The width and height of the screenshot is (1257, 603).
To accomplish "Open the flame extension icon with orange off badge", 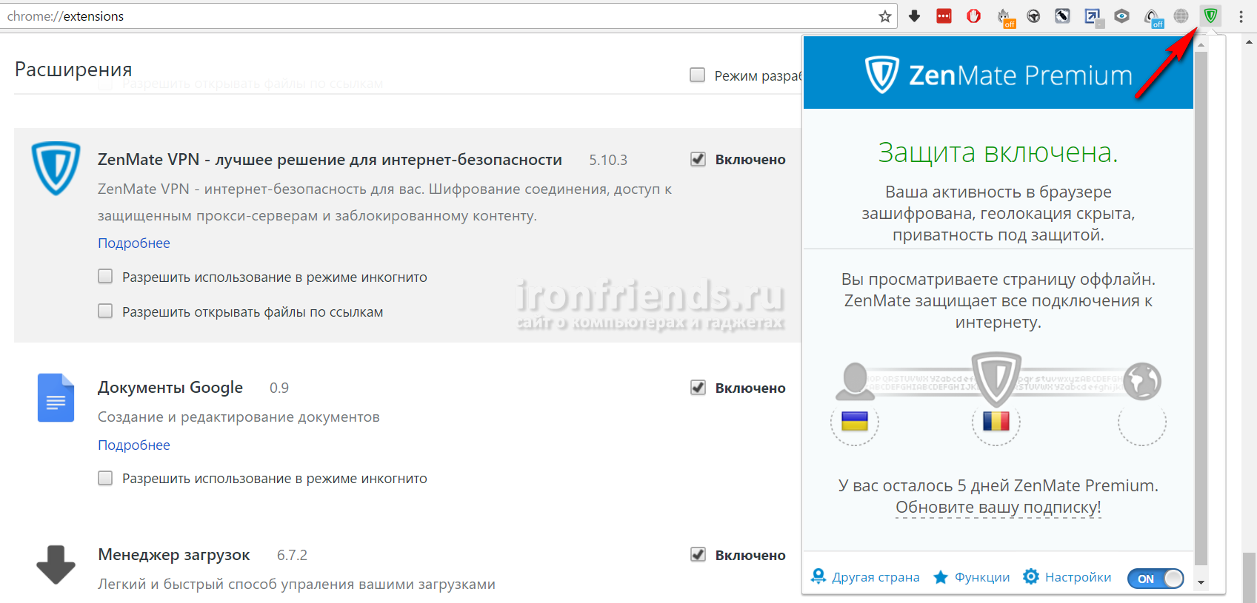I will pos(1004,18).
